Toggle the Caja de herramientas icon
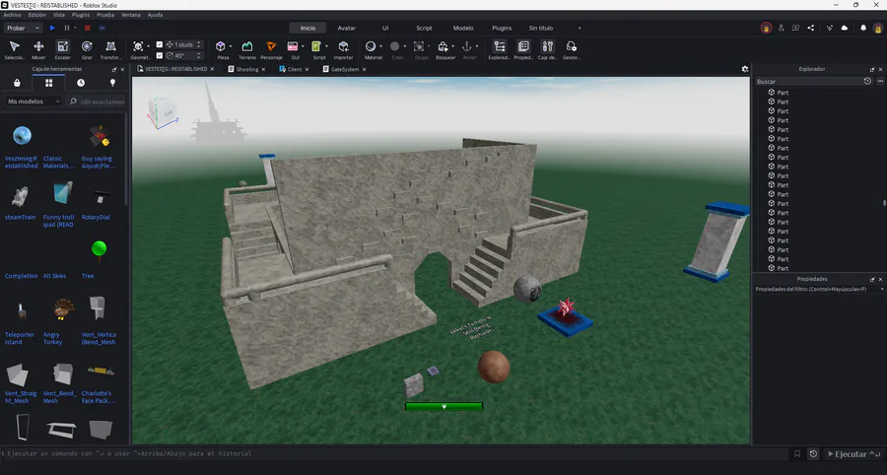This screenshot has width=887, height=475. click(x=547, y=49)
